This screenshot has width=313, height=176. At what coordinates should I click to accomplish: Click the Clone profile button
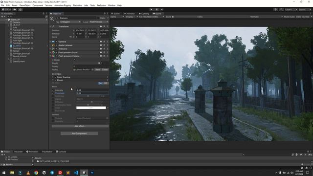pyautogui.click(x=105, y=69)
